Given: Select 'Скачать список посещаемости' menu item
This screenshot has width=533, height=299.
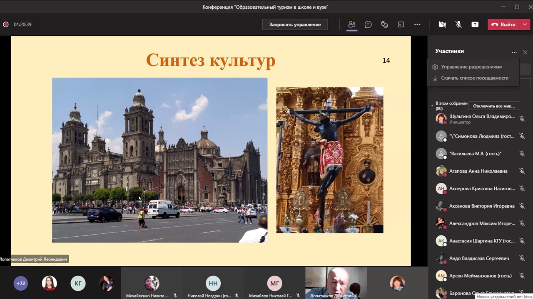Looking at the screenshot, I should click(x=474, y=78).
